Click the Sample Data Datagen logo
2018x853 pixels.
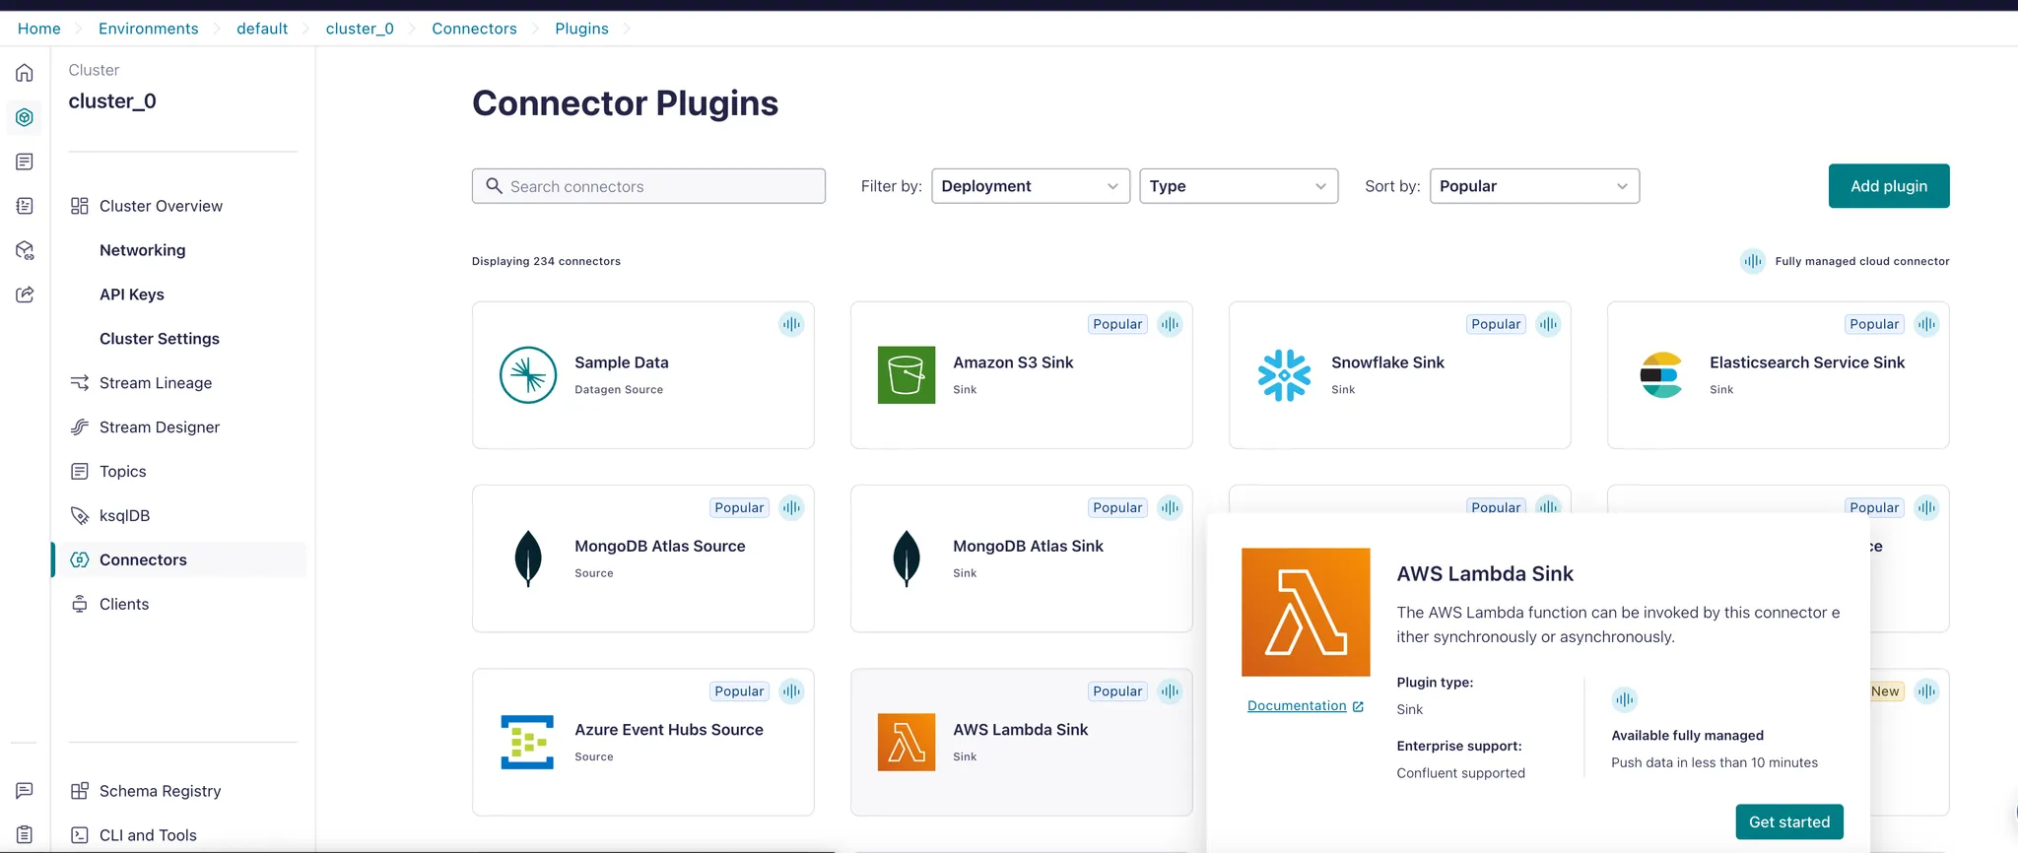(x=528, y=375)
